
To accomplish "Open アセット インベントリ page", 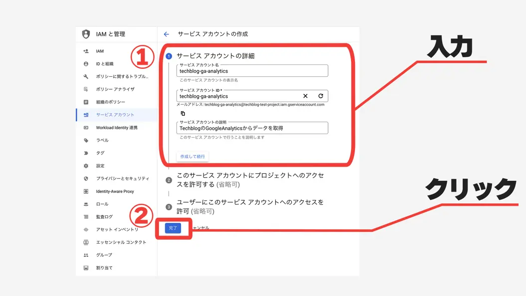I will (116, 229).
